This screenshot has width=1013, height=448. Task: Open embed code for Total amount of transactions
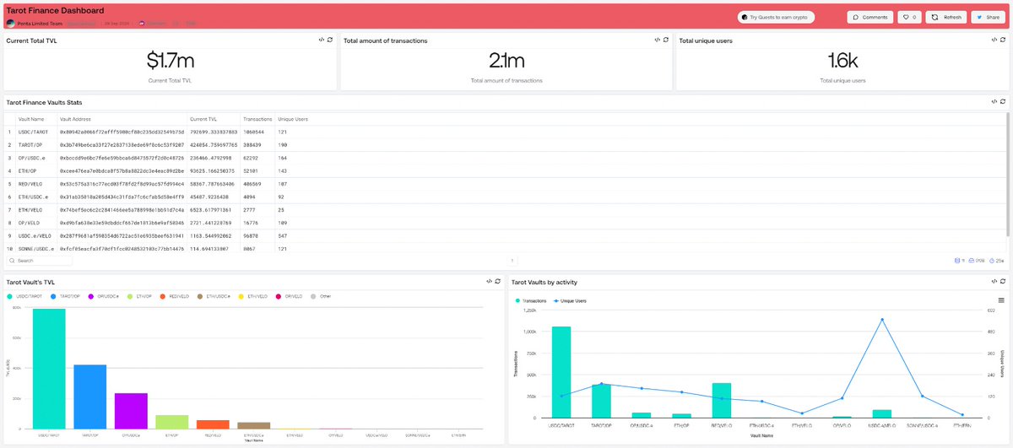pyautogui.click(x=657, y=40)
